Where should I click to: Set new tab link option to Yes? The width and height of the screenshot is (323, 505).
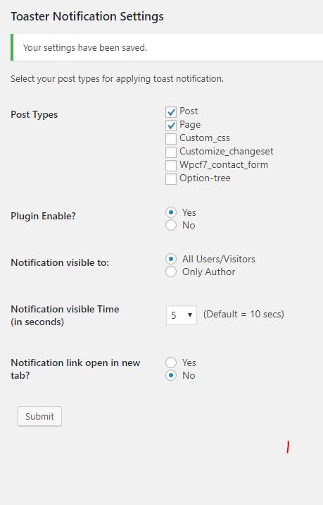coord(171,363)
